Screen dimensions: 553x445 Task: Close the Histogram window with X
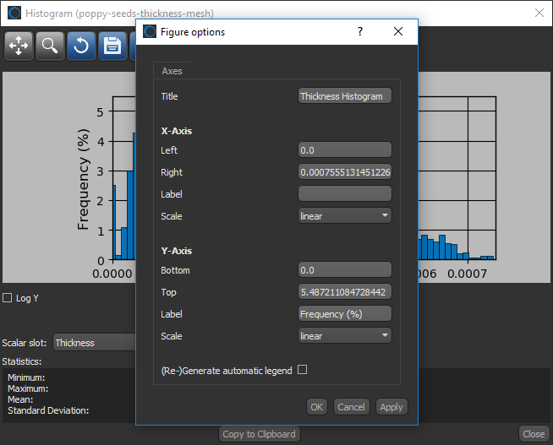click(x=539, y=14)
